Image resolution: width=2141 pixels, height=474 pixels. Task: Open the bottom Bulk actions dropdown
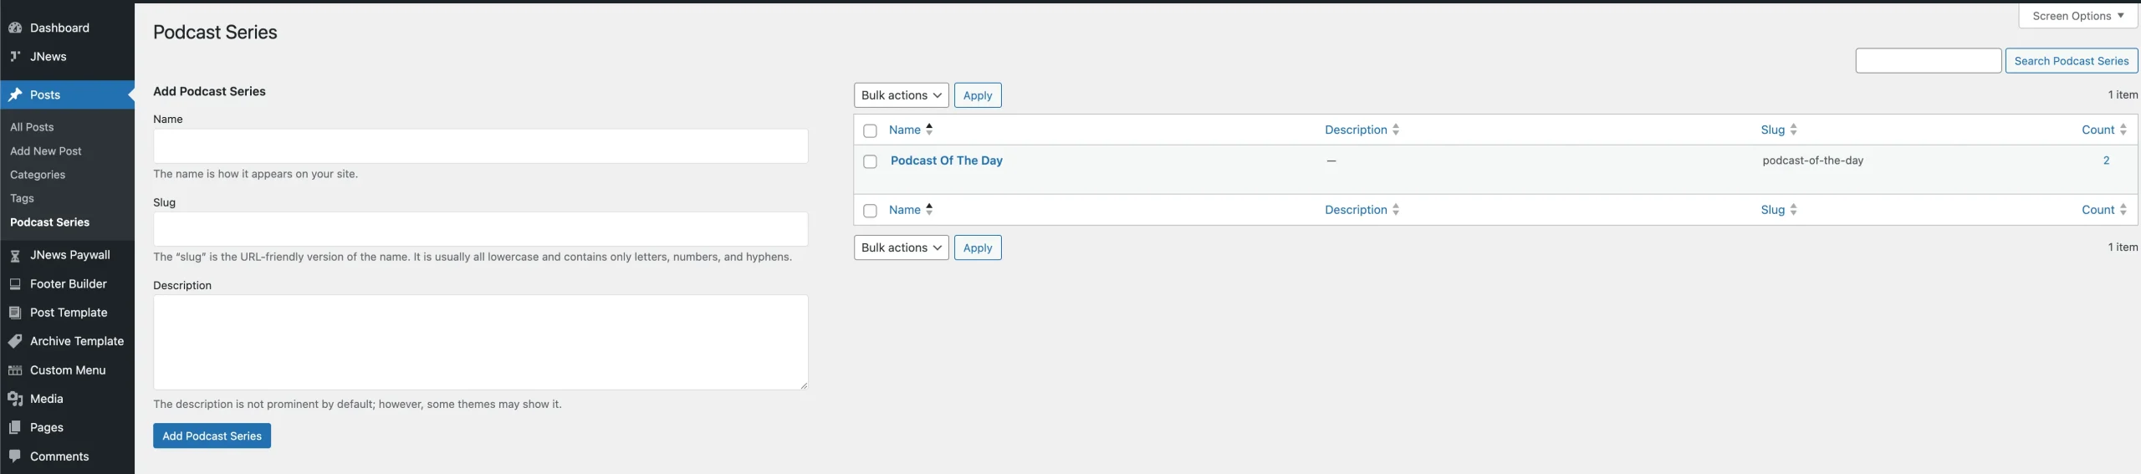coord(901,247)
